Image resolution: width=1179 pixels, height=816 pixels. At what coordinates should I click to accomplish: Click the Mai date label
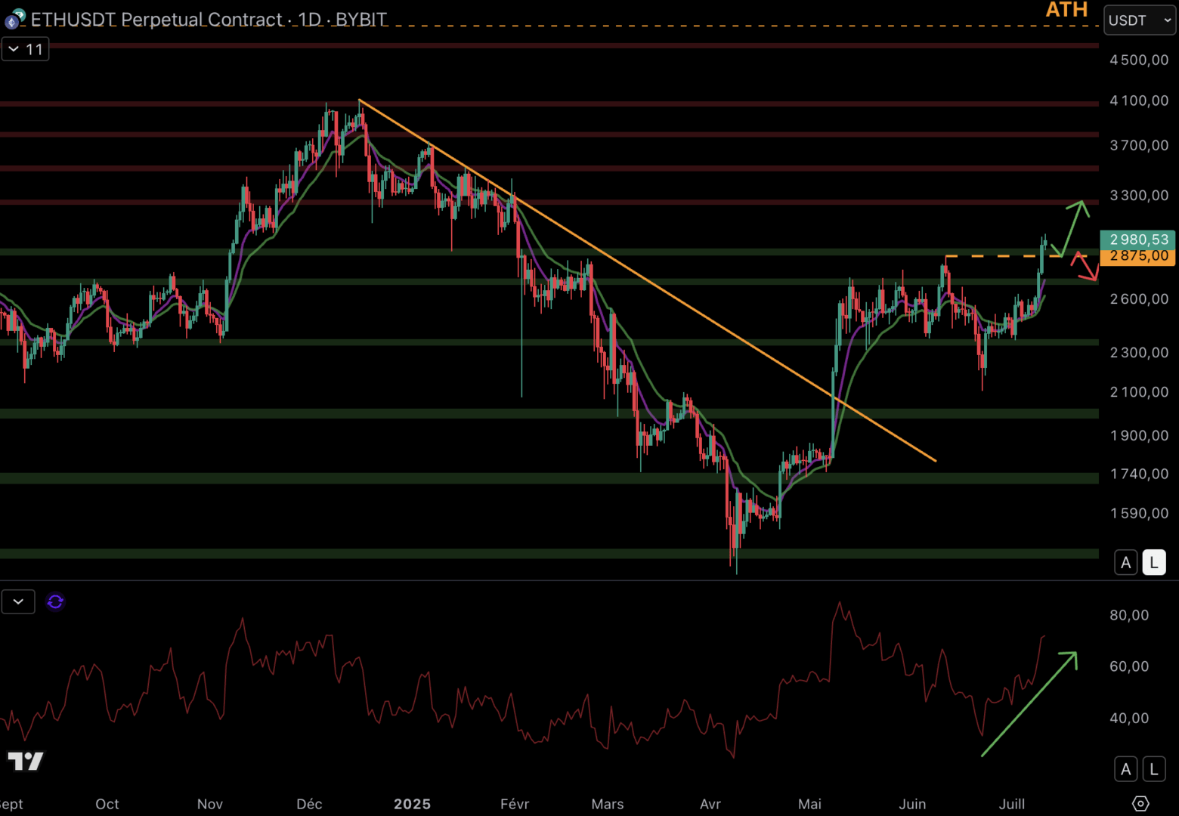click(x=809, y=804)
